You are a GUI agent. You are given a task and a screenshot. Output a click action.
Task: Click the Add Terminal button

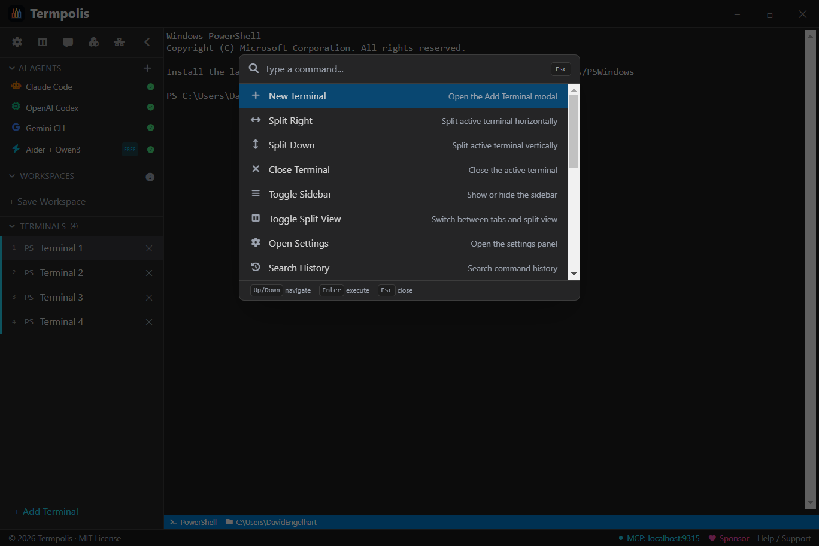(x=46, y=511)
